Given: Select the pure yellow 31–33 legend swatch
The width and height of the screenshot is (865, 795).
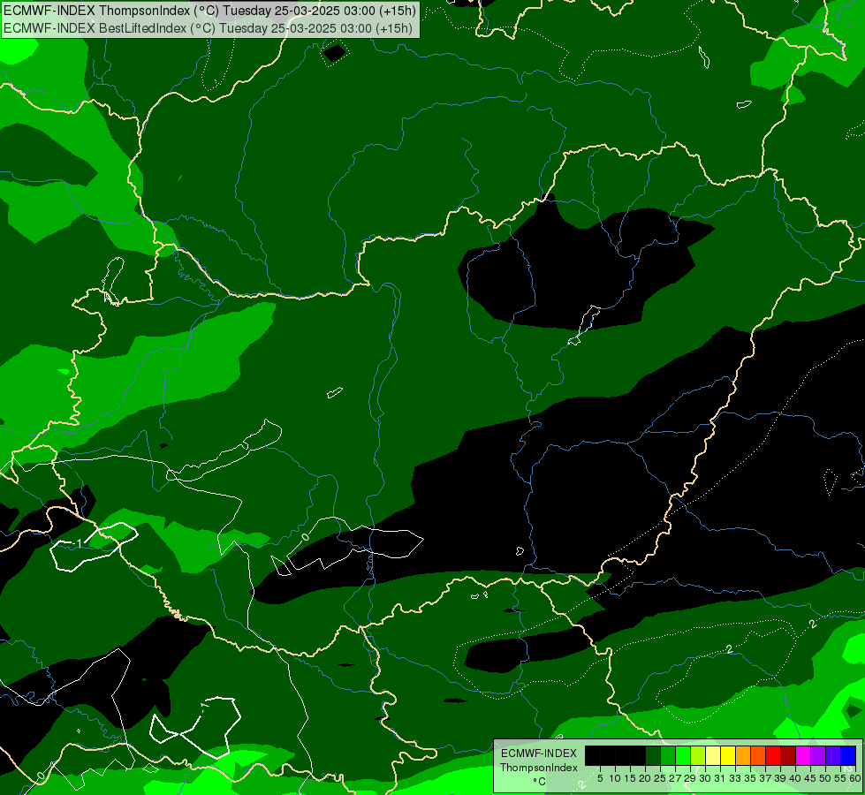Looking at the screenshot, I should pyautogui.click(x=728, y=756).
